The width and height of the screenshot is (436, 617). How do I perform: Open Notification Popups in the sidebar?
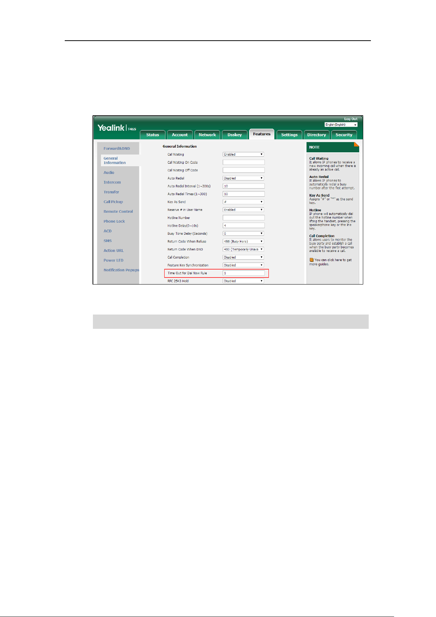pos(121,270)
